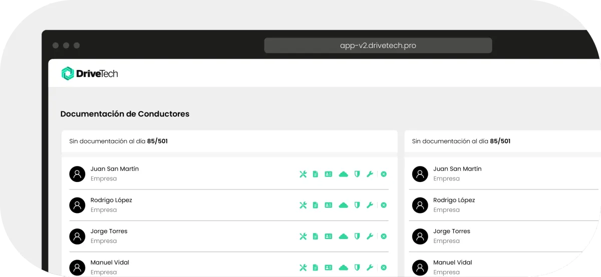This screenshot has height=277, width=601.
Task: Click the tools icon in Rodrigo López's row
Action: point(303,205)
